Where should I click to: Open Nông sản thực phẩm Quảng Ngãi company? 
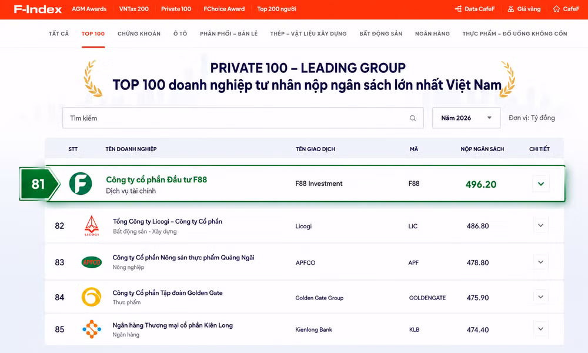coord(183,257)
